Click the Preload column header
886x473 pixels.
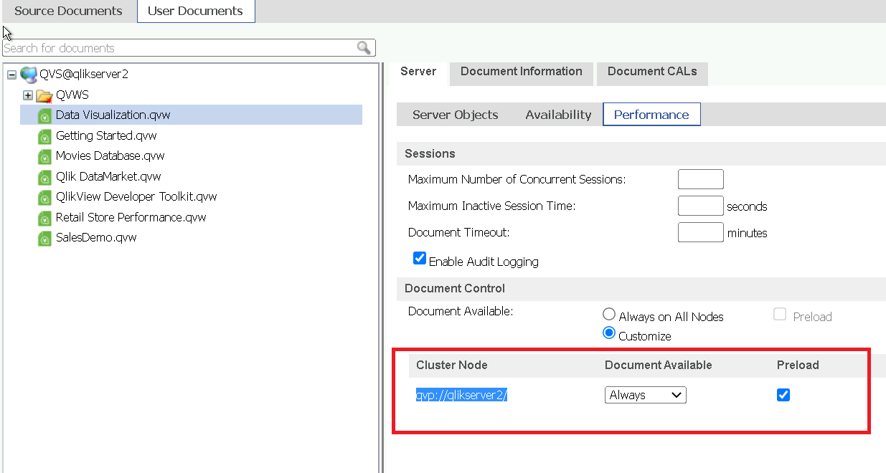pyautogui.click(x=798, y=365)
